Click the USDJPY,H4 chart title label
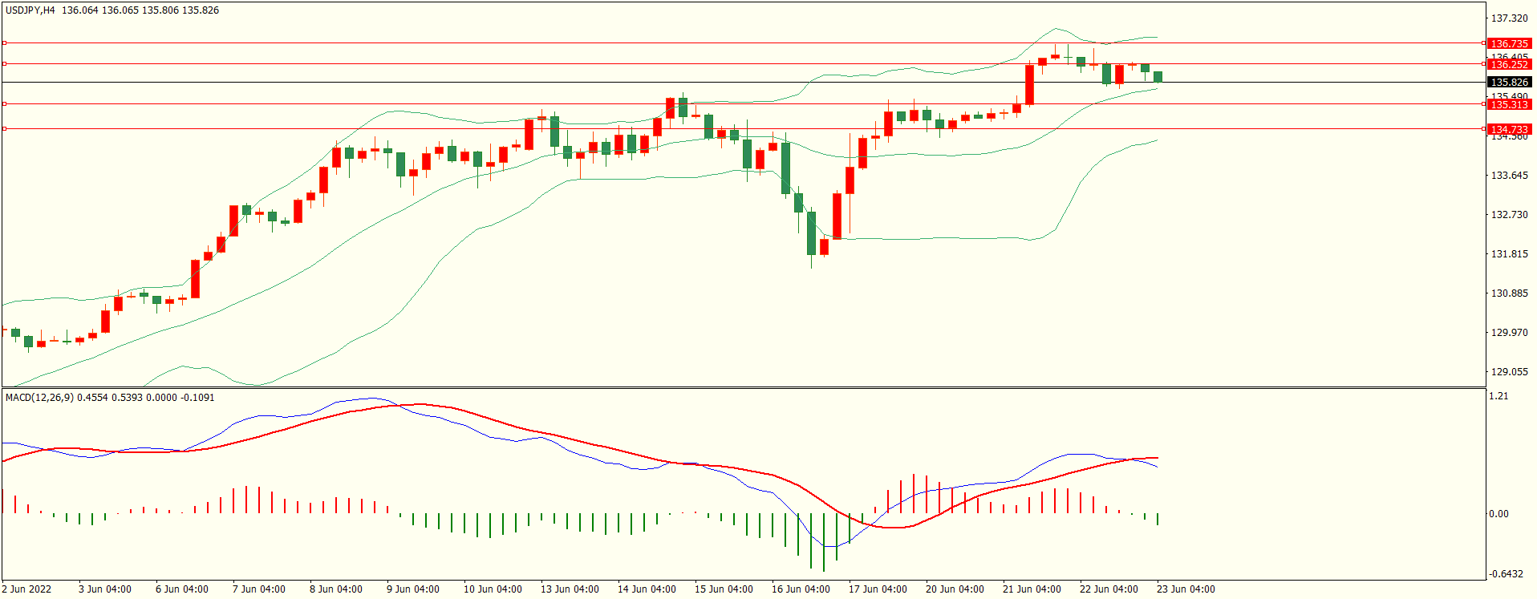The height and width of the screenshot is (599, 1537). (30, 10)
